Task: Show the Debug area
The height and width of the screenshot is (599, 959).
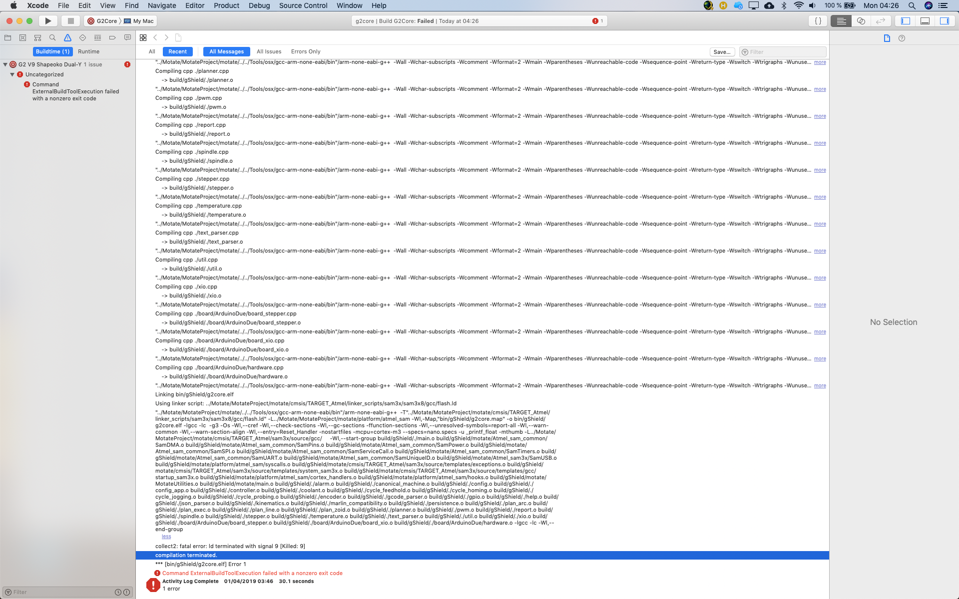Action: point(925,21)
